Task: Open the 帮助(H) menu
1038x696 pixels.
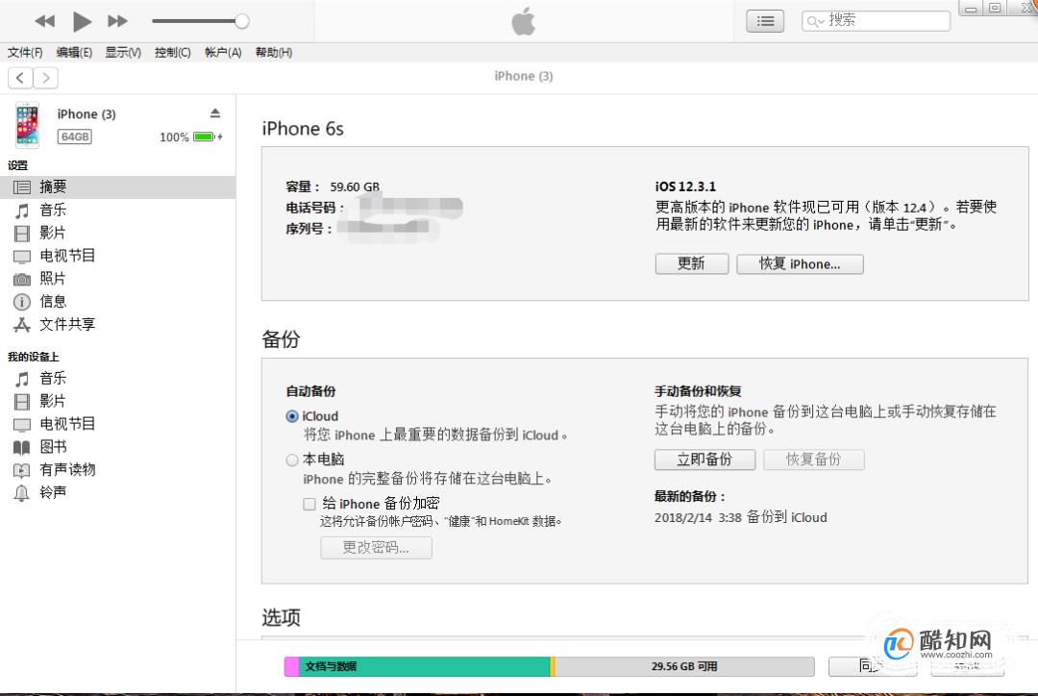Action: [x=274, y=52]
